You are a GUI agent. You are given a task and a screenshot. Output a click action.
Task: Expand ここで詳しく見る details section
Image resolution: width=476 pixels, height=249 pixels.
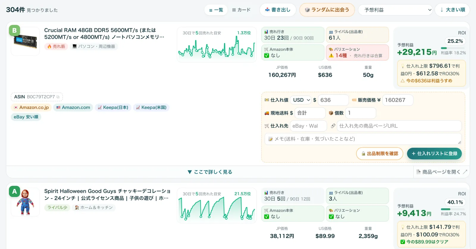(x=210, y=172)
